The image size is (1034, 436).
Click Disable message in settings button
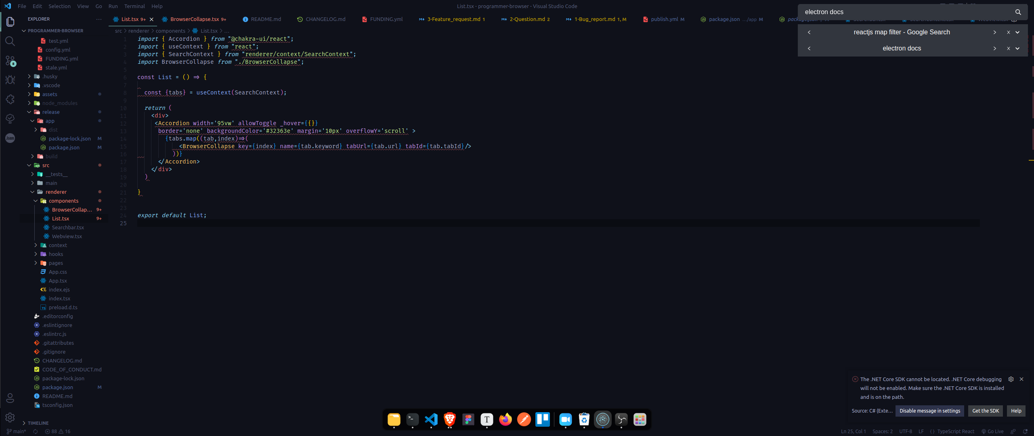click(929, 411)
